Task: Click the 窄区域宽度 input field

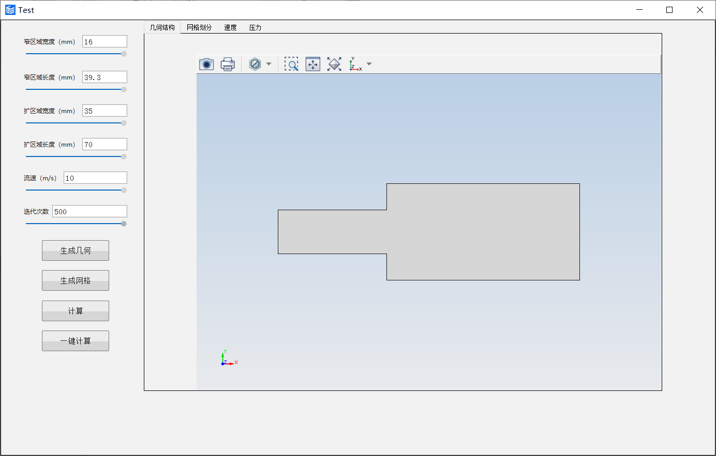Action: [x=105, y=42]
